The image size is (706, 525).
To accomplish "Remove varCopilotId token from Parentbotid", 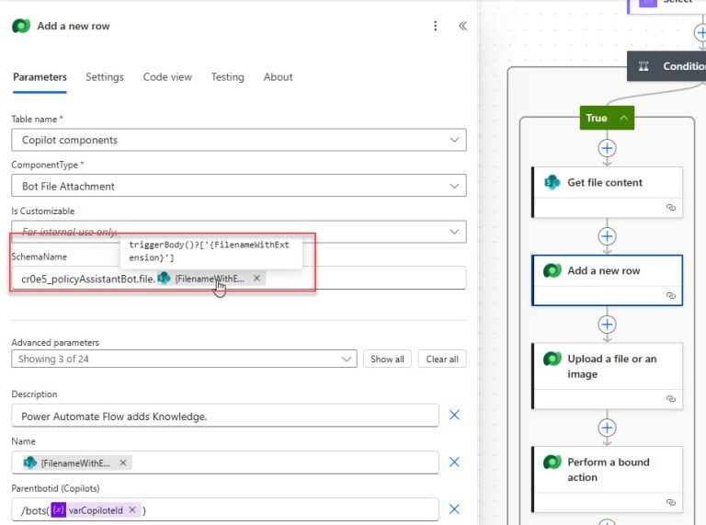I will [x=132, y=509].
